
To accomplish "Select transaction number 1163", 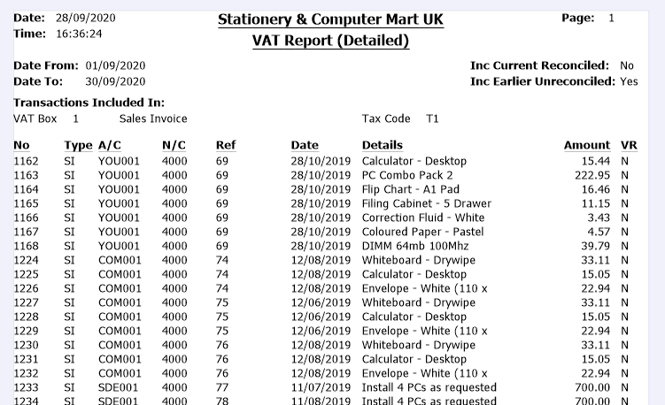I will pos(27,175).
